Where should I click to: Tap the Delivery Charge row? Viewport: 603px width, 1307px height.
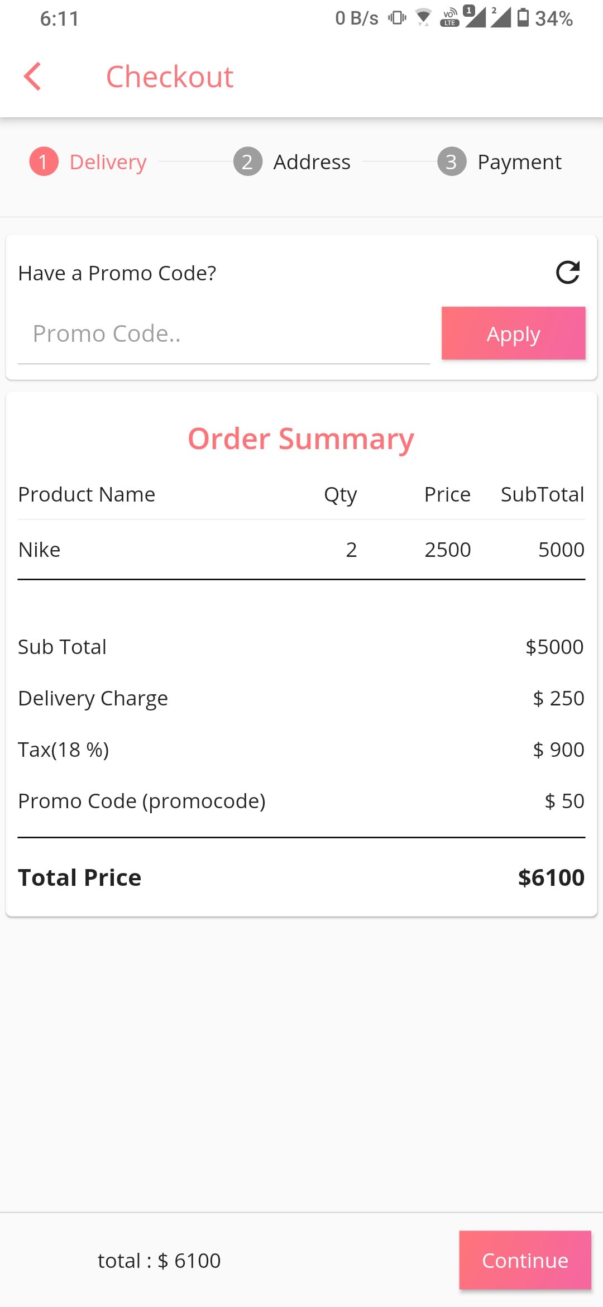301,698
